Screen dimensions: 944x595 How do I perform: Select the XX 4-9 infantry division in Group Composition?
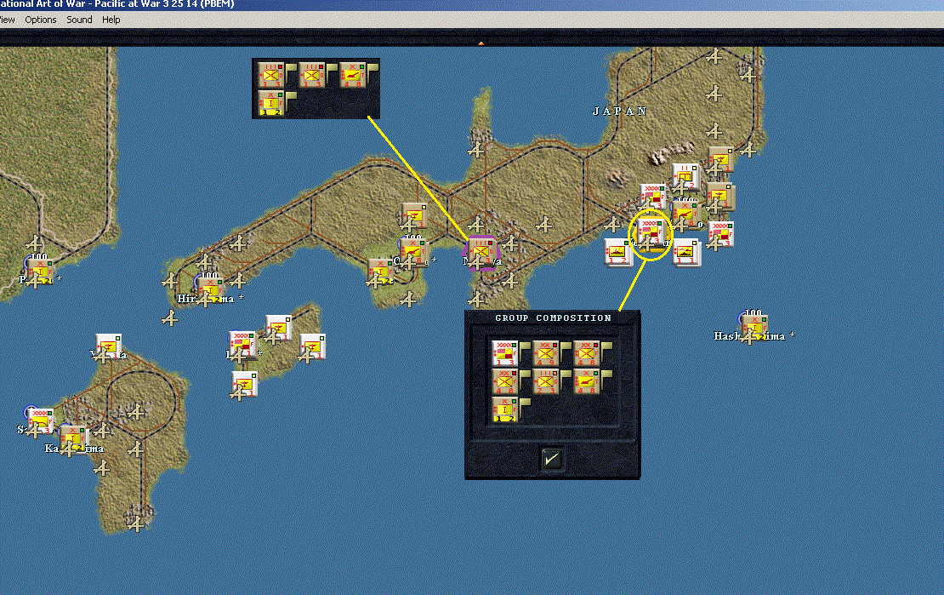coord(545,353)
